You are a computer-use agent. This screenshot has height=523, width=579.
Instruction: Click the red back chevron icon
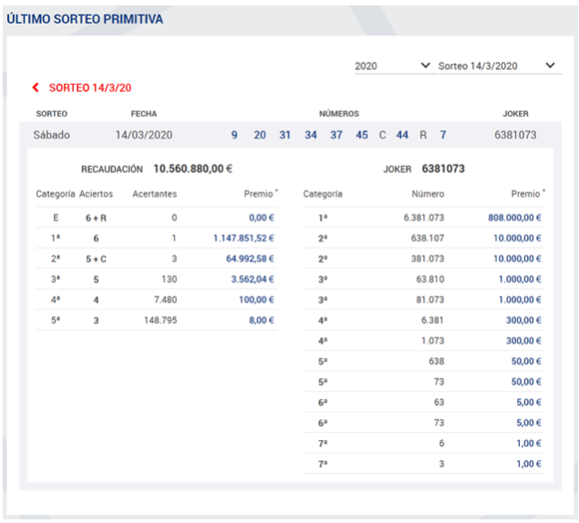[36, 87]
